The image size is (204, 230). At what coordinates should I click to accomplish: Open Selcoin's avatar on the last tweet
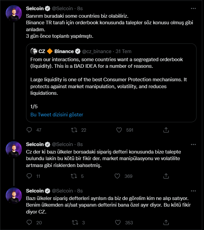pyautogui.click(x=14, y=196)
